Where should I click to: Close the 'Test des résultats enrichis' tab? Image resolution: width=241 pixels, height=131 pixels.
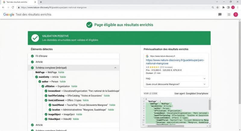click(35, 2)
